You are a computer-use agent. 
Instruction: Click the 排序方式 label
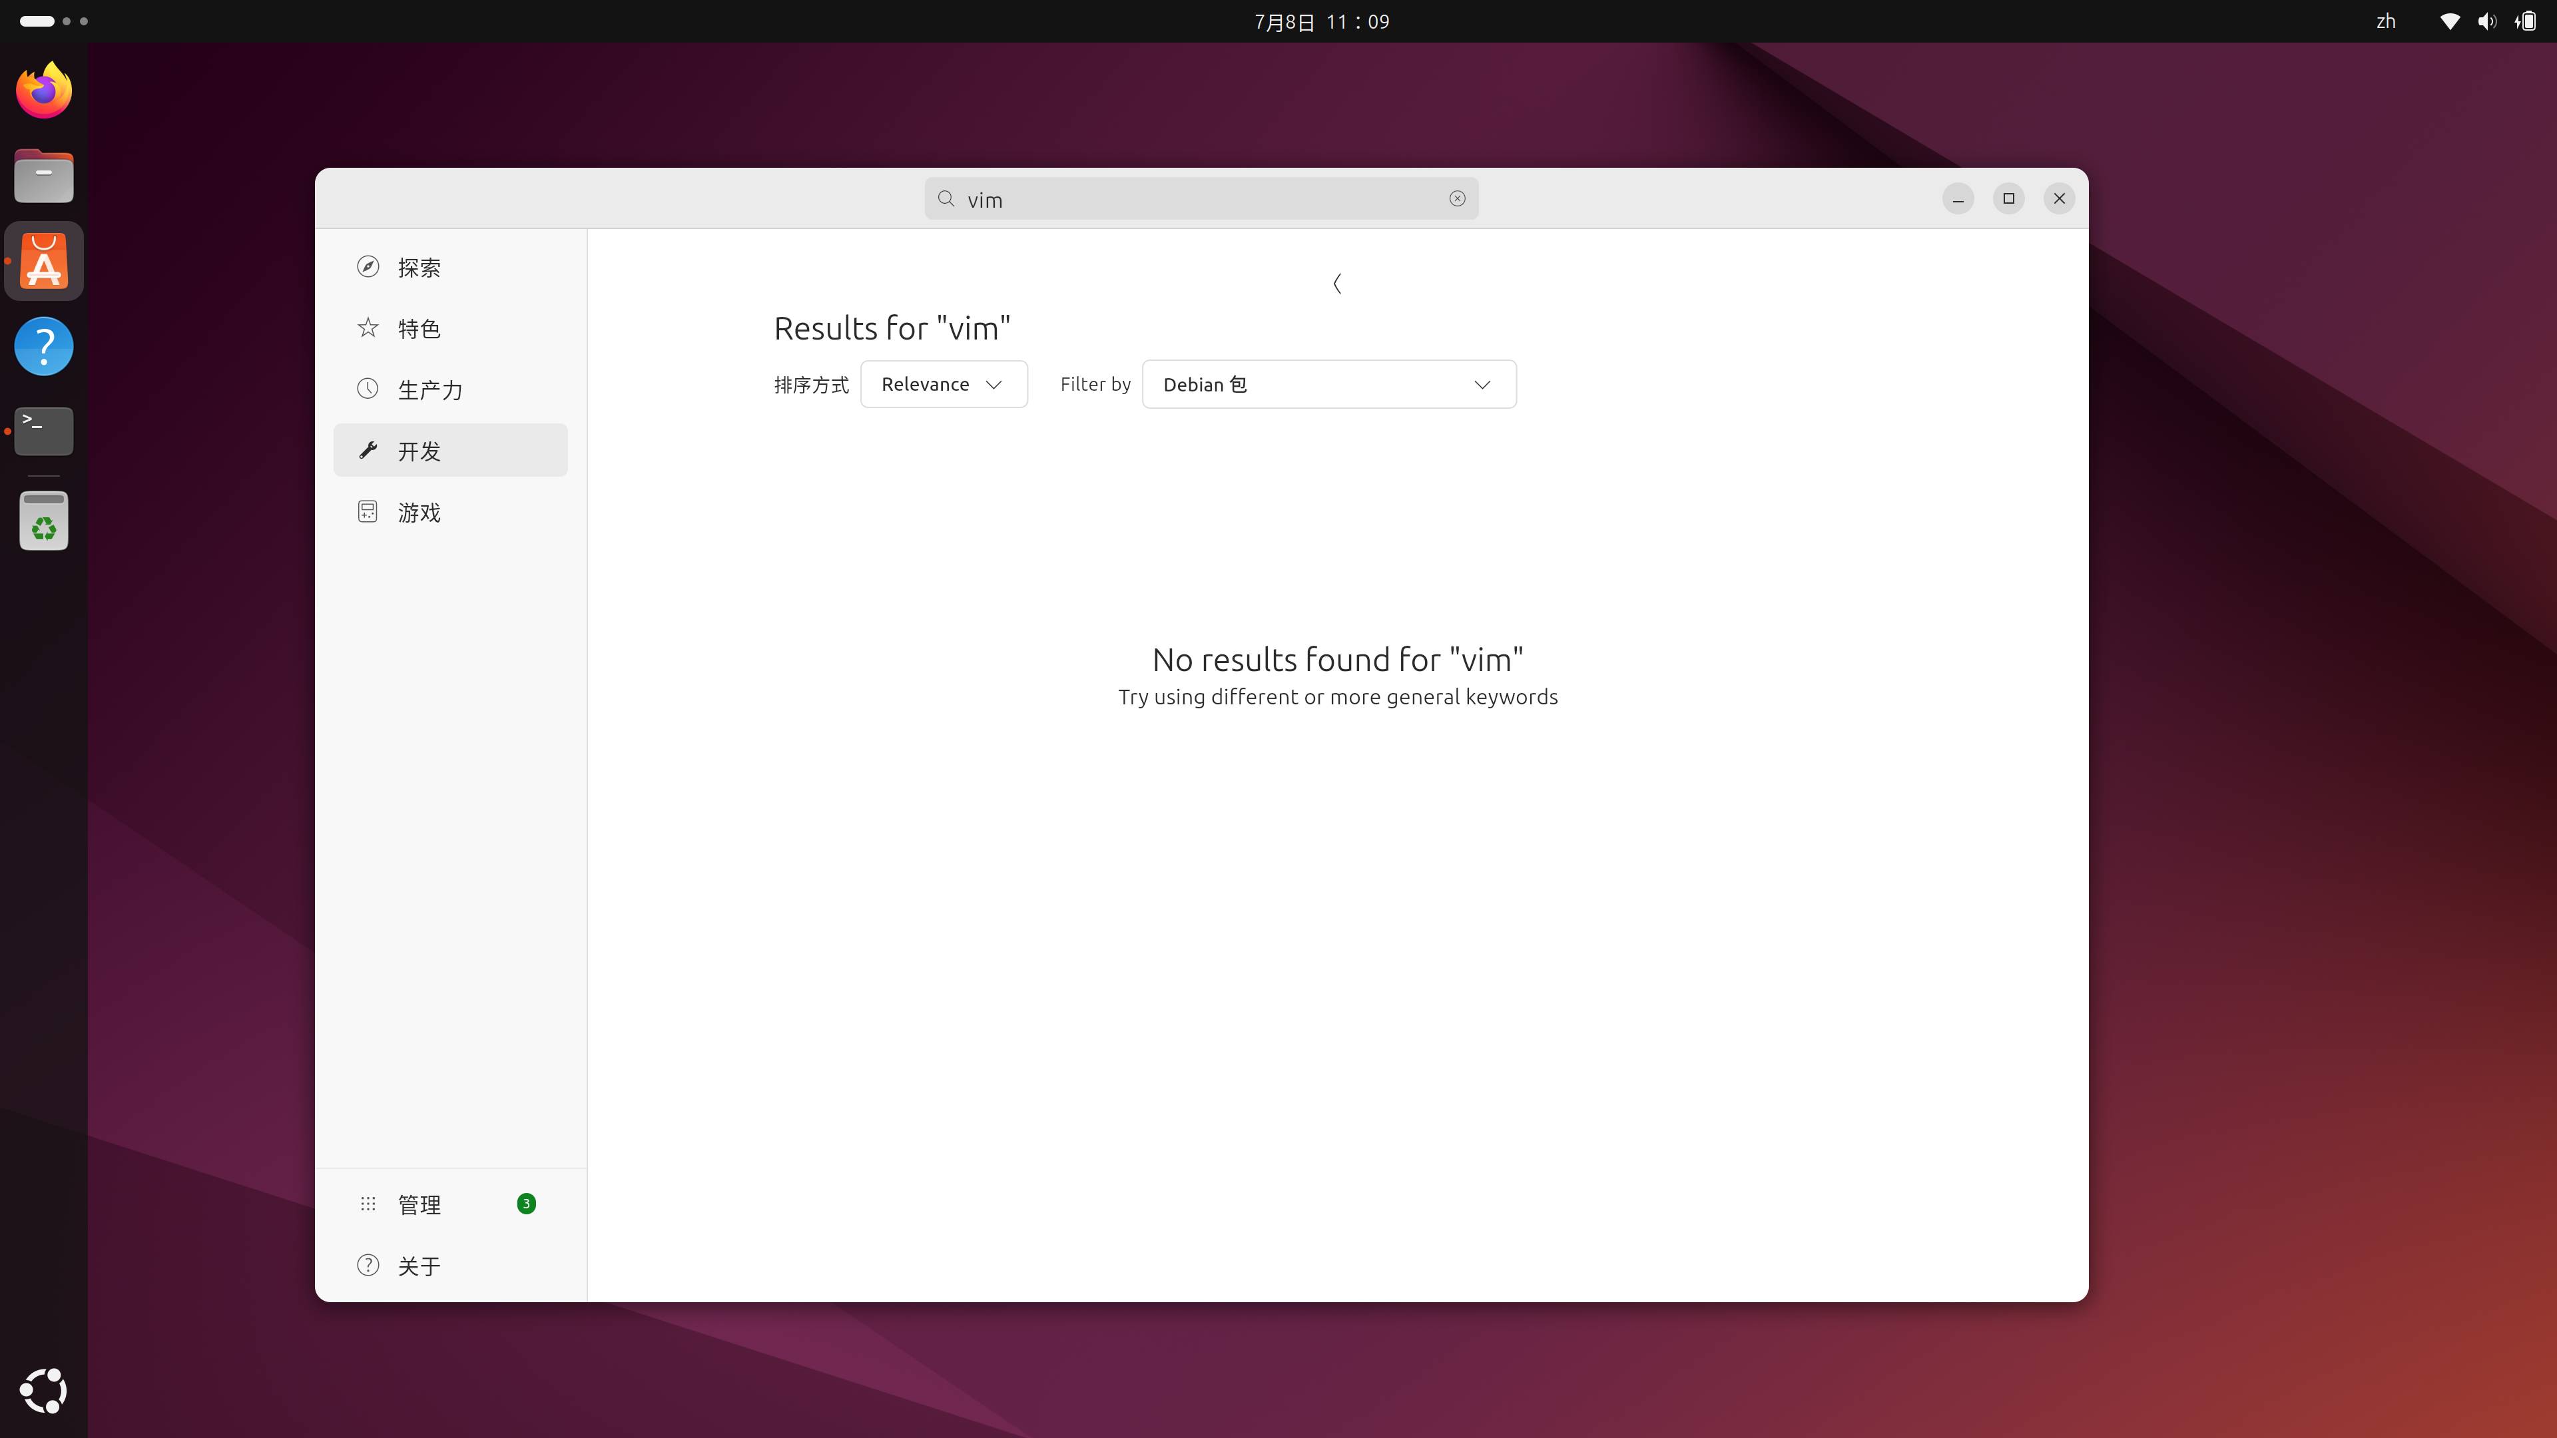pyautogui.click(x=811, y=385)
